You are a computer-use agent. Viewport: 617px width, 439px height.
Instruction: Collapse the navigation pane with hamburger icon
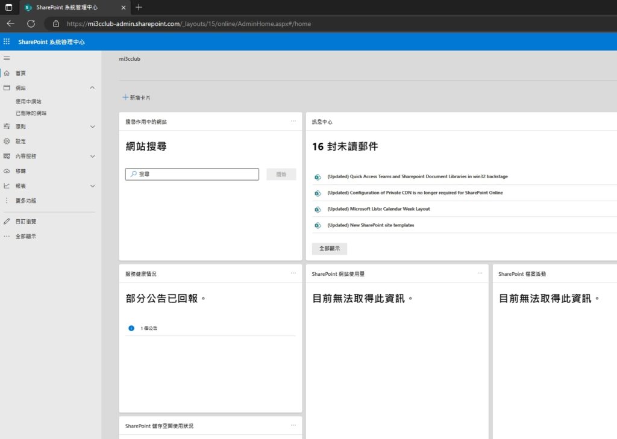(7, 58)
